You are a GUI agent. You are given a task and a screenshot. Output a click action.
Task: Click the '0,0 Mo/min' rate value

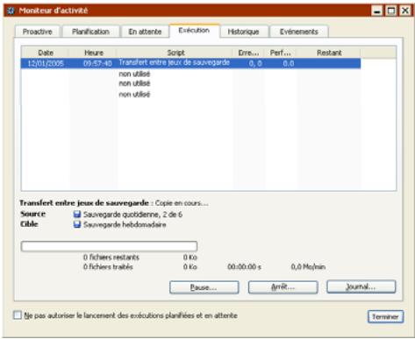tap(308, 267)
